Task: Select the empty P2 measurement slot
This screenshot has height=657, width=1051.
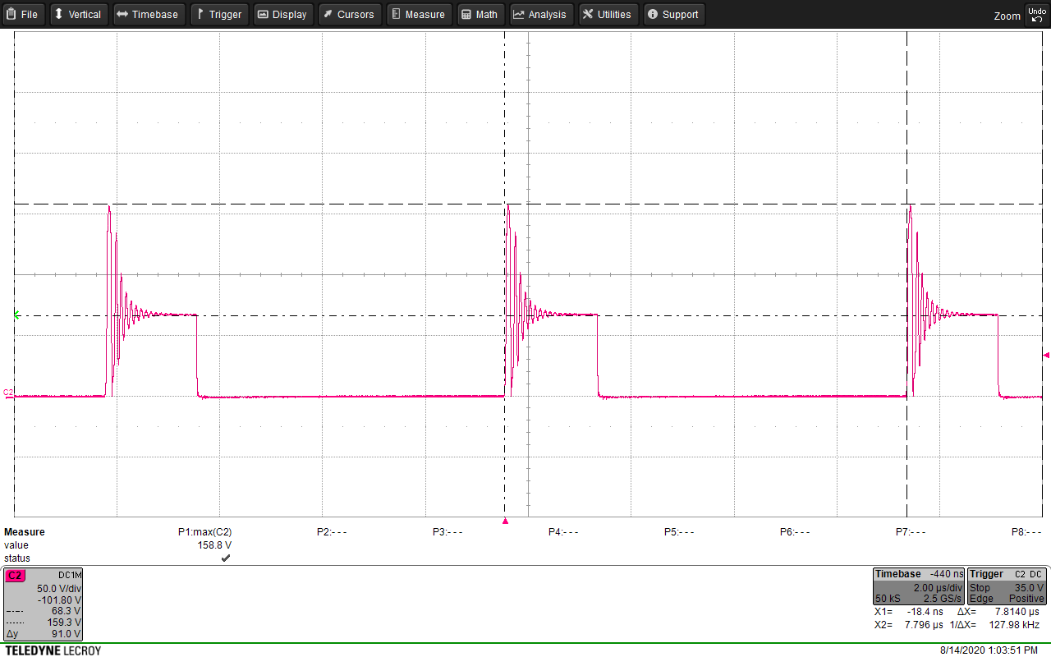Action: tap(332, 532)
